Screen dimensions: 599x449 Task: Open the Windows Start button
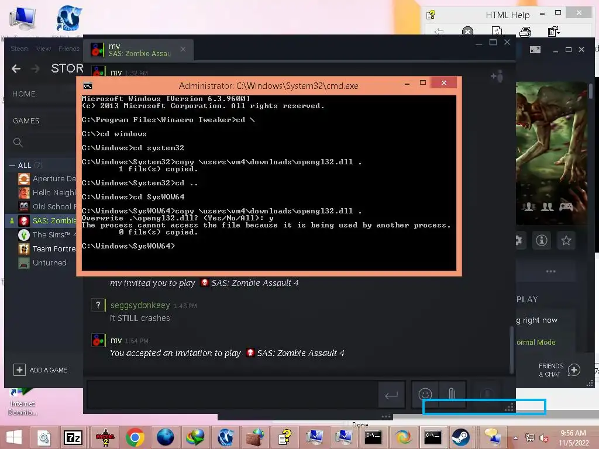click(14, 437)
